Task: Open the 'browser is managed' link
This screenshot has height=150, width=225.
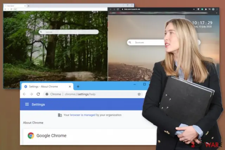Action: [x=83, y=115]
